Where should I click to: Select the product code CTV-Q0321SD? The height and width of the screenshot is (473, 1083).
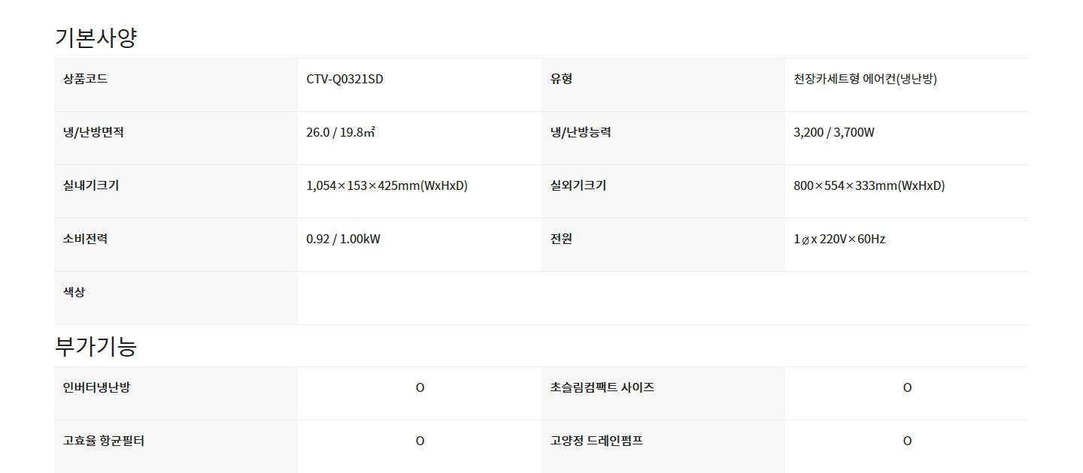344,79
